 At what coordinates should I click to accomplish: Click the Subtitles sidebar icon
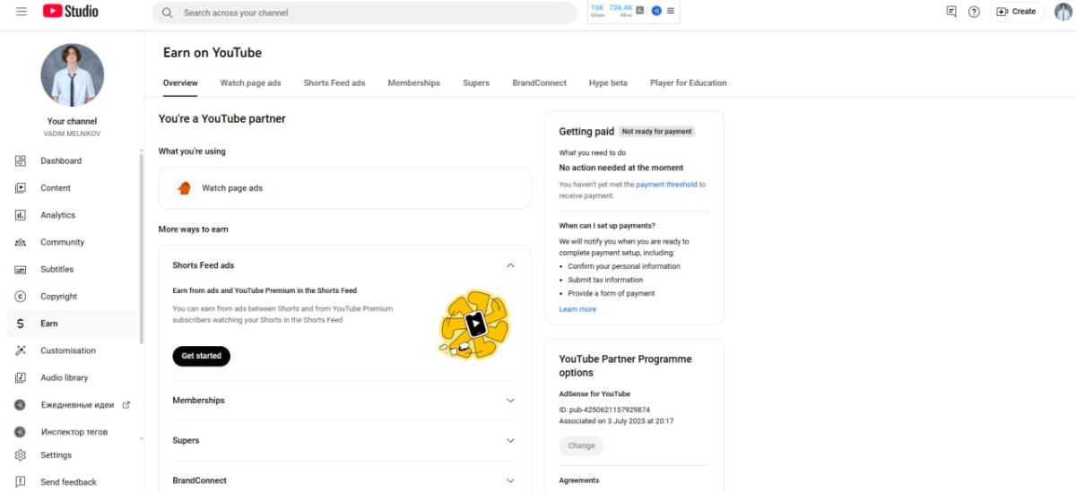point(21,270)
